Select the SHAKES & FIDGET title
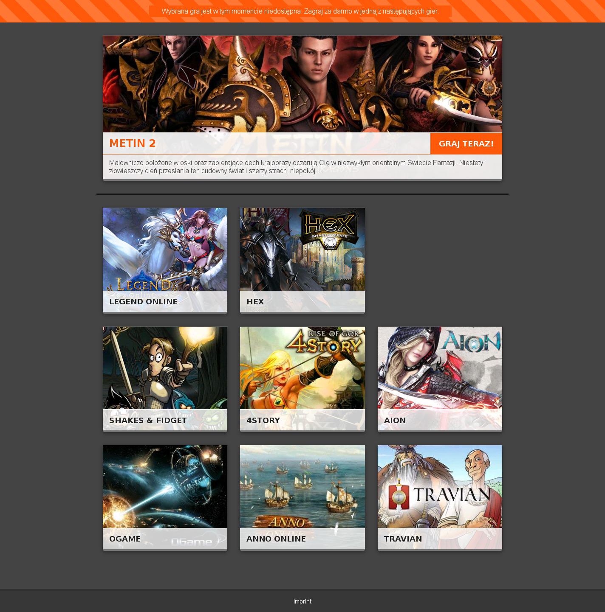Viewport: 605px width, 612px height. point(148,420)
